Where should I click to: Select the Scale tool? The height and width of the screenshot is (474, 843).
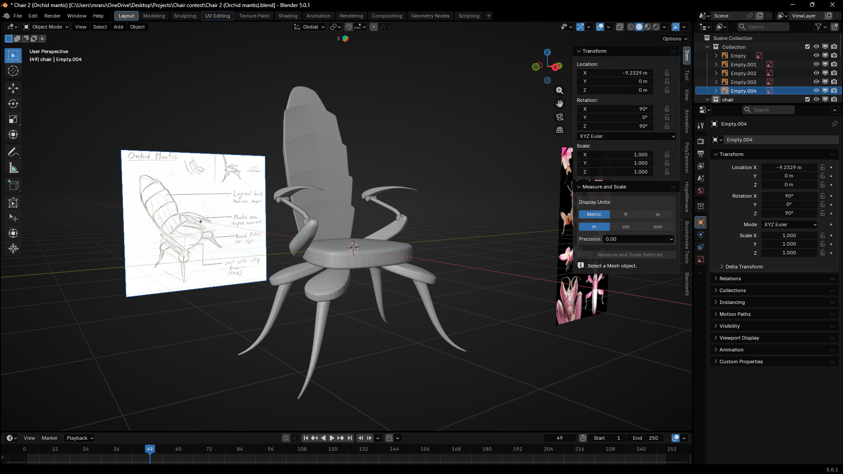[13, 119]
